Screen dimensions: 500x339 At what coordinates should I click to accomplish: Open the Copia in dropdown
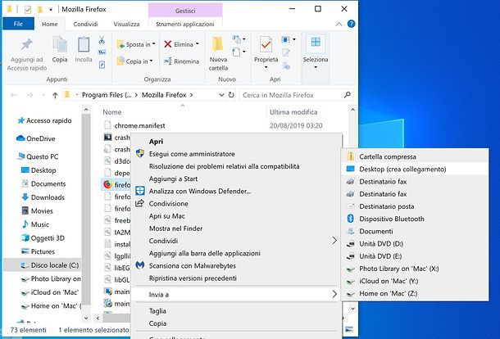point(151,61)
